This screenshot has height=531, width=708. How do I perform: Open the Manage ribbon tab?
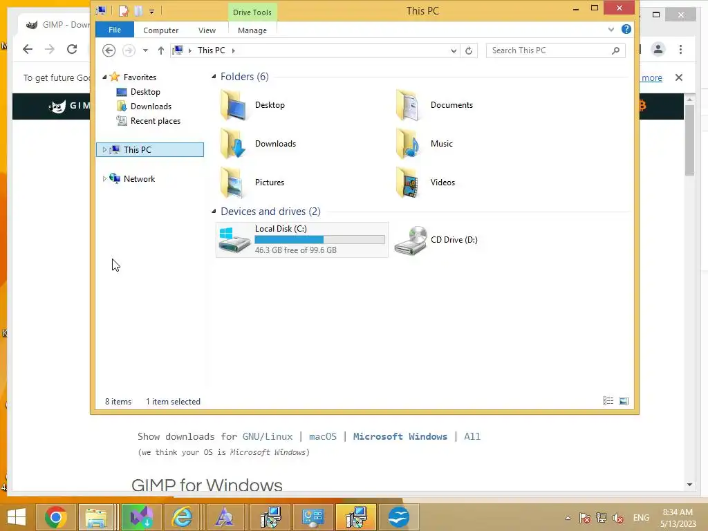click(252, 30)
